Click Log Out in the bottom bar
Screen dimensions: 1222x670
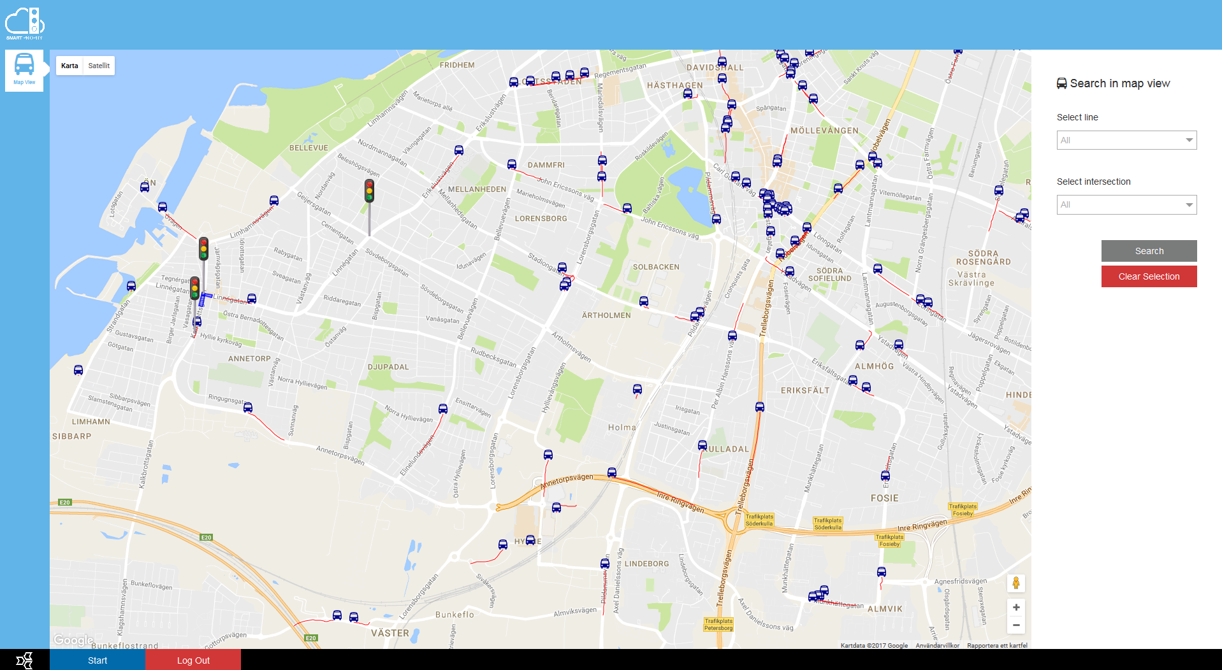pos(193,660)
